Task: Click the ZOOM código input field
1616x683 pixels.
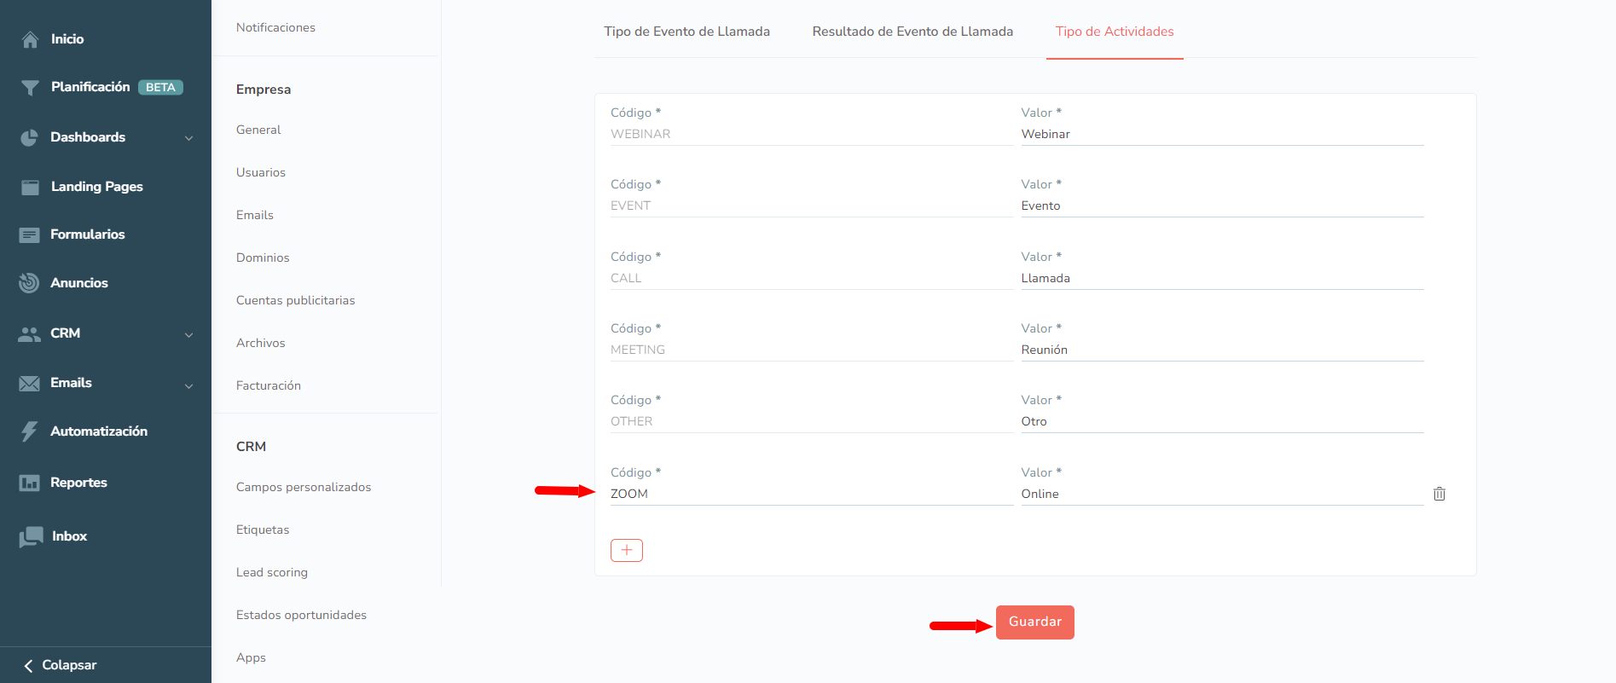Action: coord(810,494)
